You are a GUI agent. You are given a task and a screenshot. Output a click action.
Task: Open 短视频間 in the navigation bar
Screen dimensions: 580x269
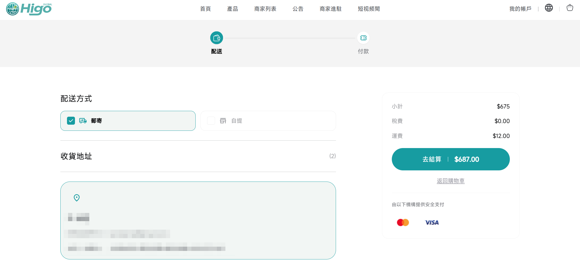369,9
